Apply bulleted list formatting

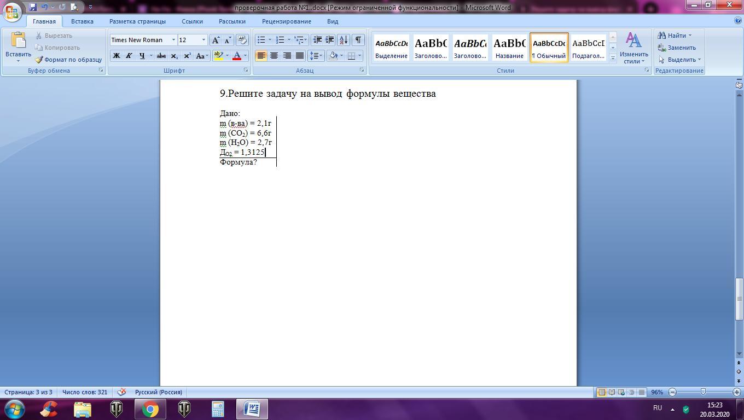(x=261, y=40)
